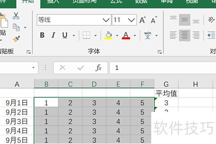Open the Name Box dropdown

pyautogui.click(x=33, y=68)
